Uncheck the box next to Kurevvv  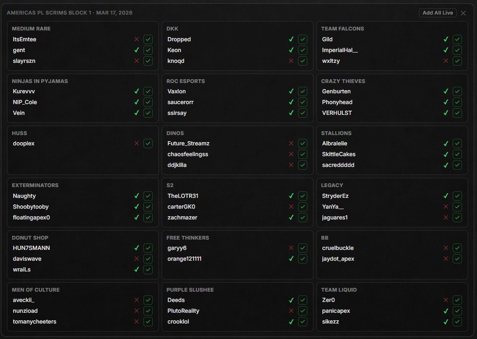click(148, 91)
